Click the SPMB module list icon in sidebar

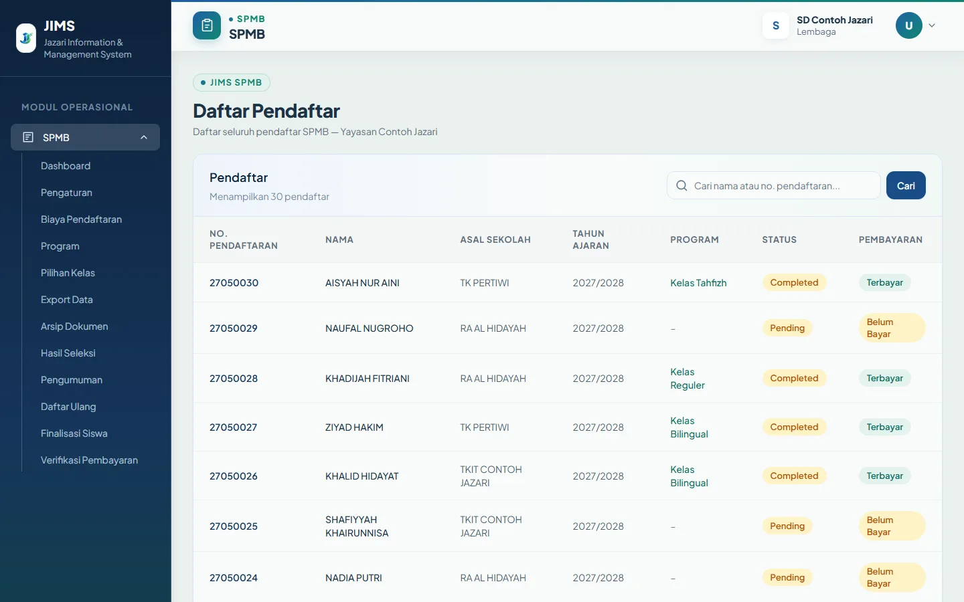pos(28,137)
